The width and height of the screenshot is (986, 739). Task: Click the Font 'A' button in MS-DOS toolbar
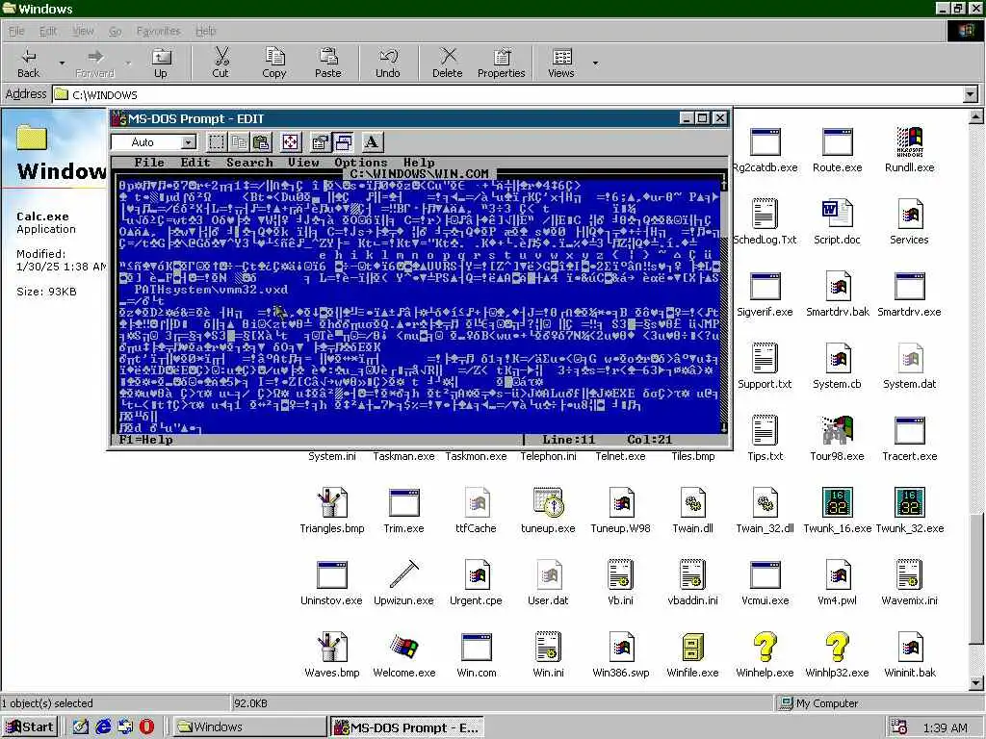coord(372,142)
